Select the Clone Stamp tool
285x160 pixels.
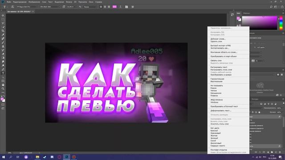click(x=3, y=46)
